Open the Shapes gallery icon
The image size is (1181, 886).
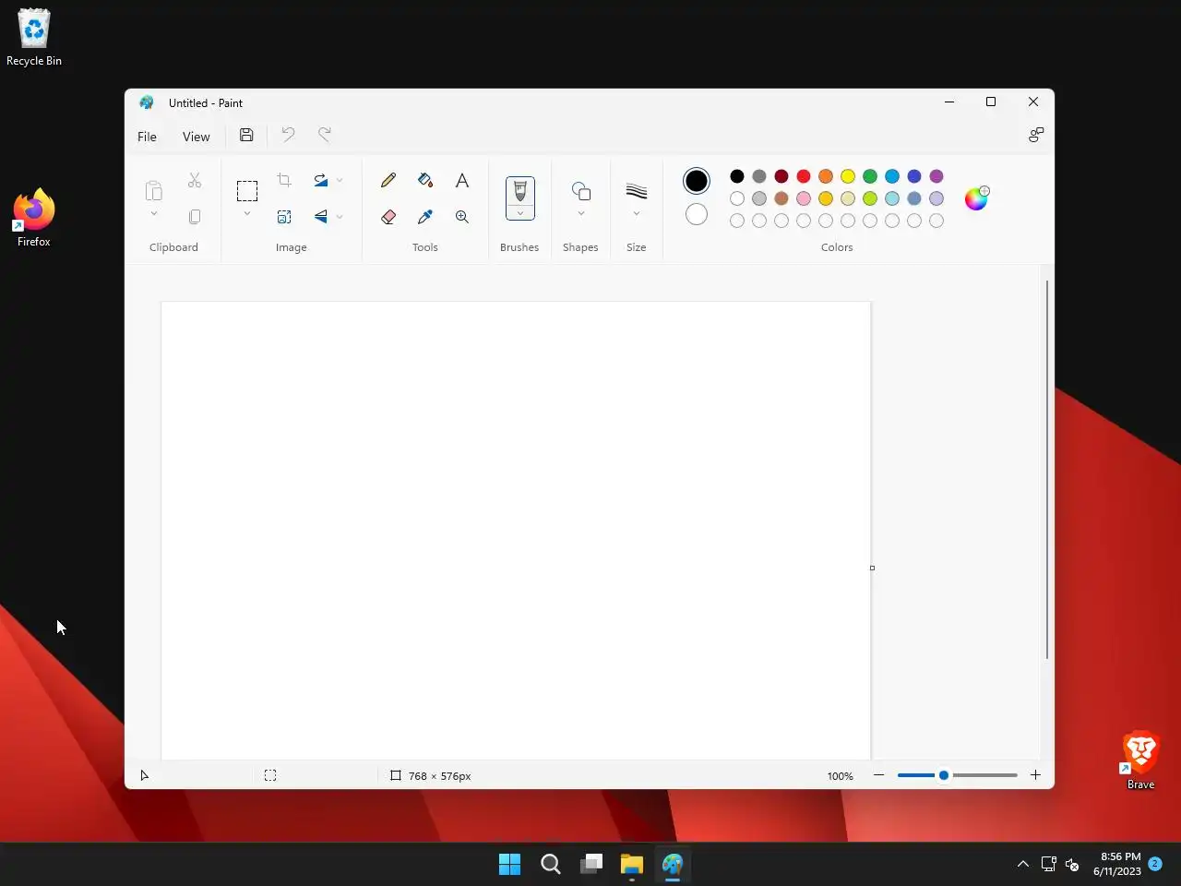click(x=581, y=191)
